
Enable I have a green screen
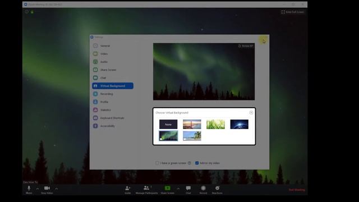click(x=157, y=163)
